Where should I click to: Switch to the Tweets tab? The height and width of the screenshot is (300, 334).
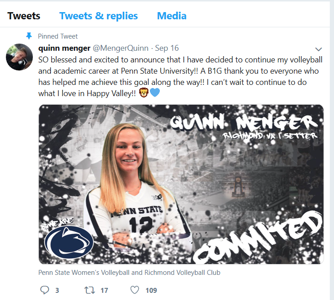24,16
